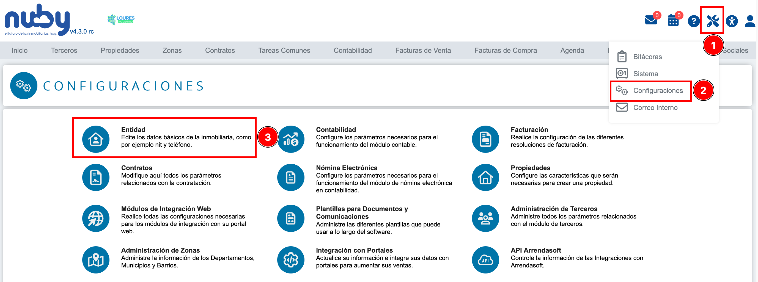758x282 pixels.
Task: Open the user profile icon
Action: (x=750, y=21)
